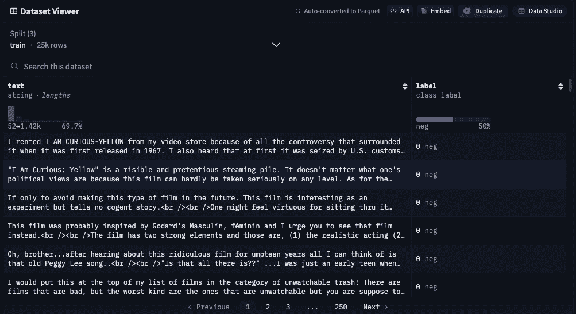
Task: Sort by the text column arrows
Action: [x=405, y=86]
